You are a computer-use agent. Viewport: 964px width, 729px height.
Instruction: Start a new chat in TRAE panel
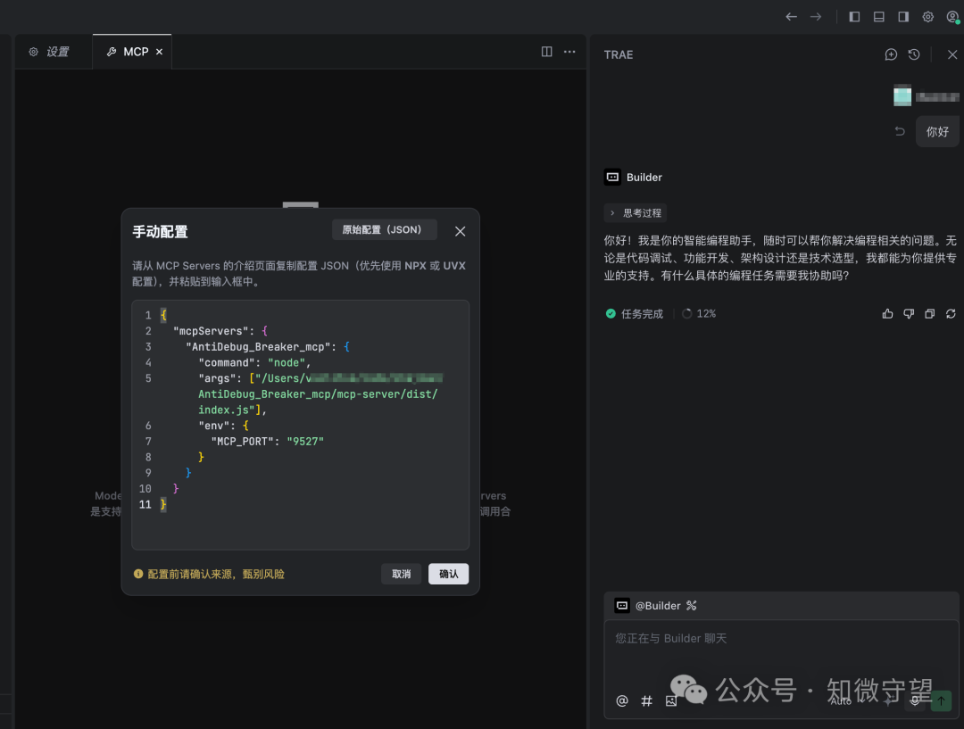pyautogui.click(x=891, y=54)
